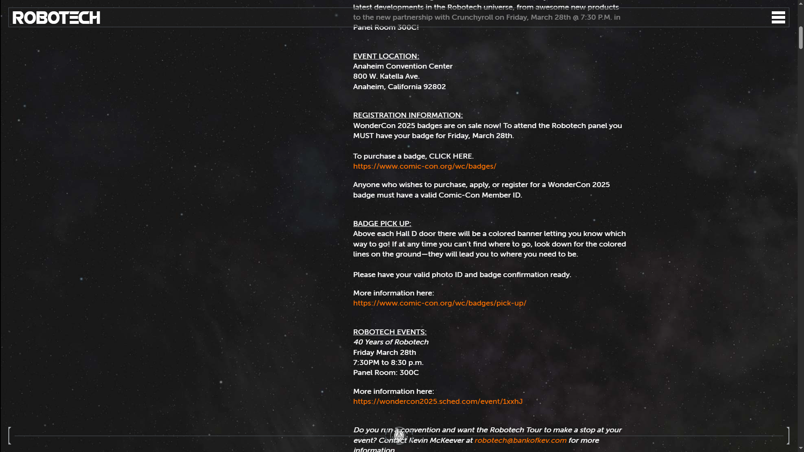804x452 pixels.
Task: Click the ROBOTECH logo
Action: (x=57, y=18)
